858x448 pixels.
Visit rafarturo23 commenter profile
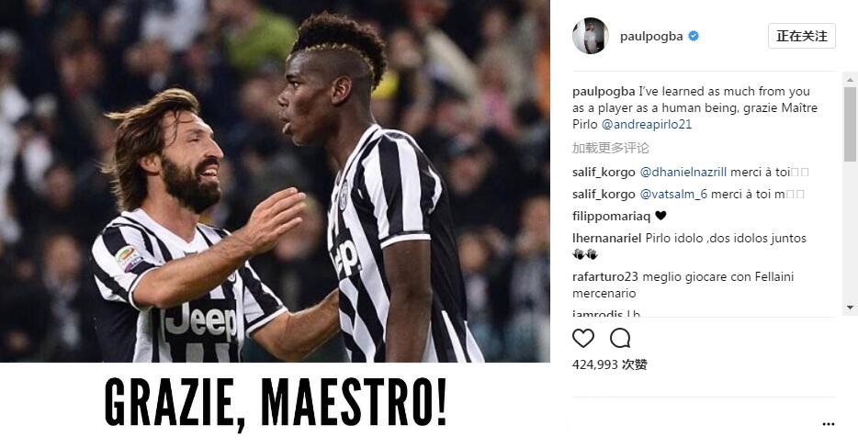pos(605,276)
